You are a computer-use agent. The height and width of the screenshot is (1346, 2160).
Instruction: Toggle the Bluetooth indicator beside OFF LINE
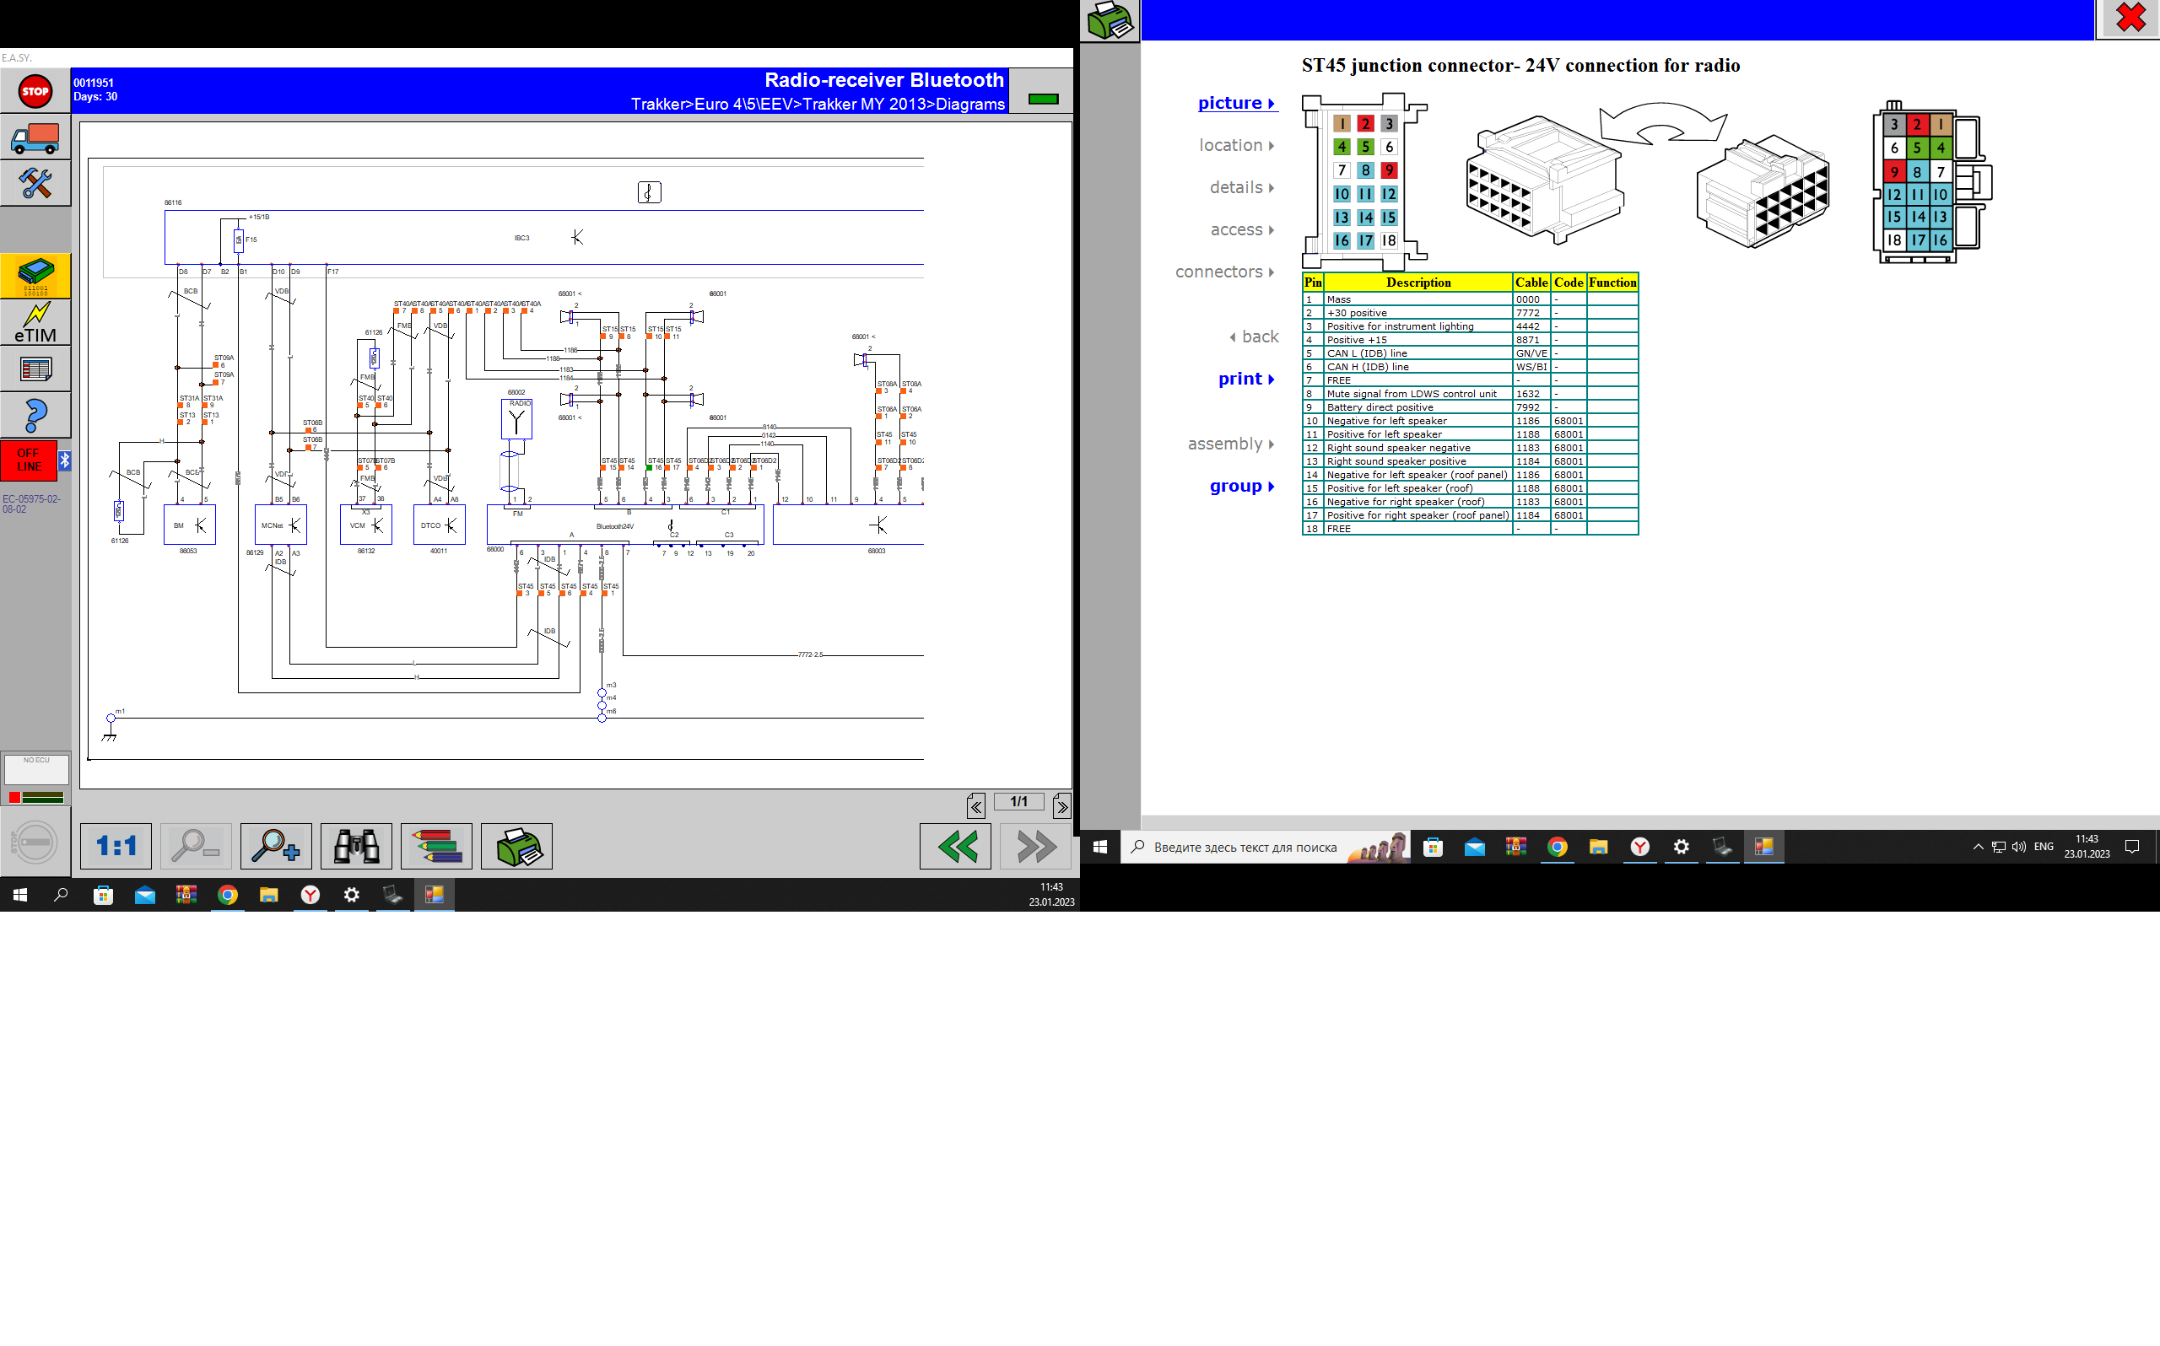tap(65, 460)
